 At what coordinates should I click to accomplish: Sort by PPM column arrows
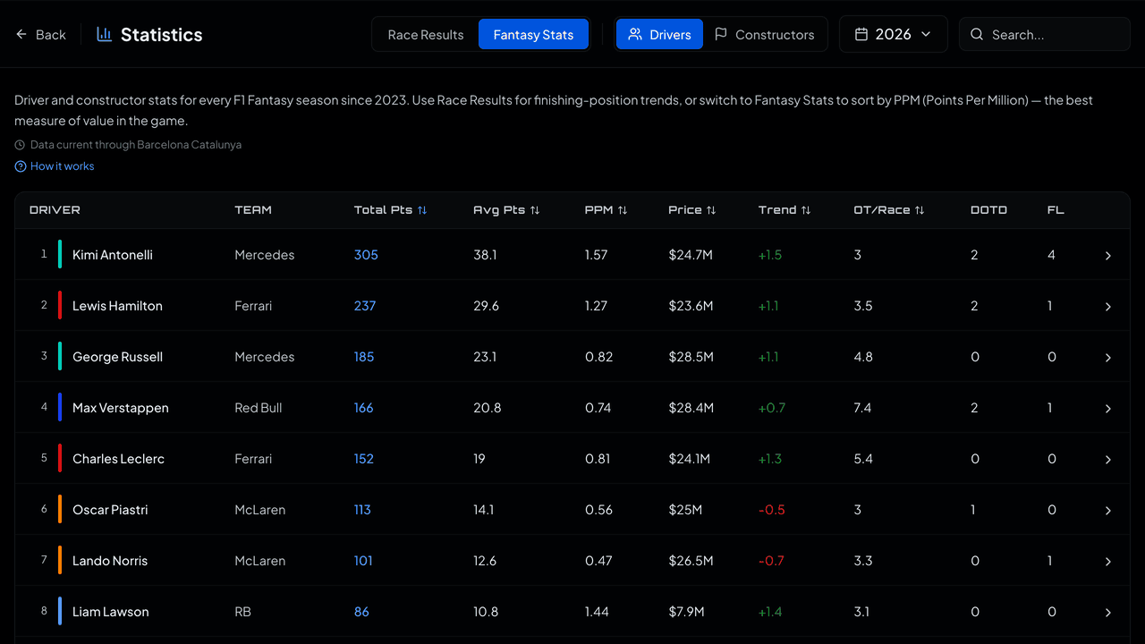(x=623, y=210)
